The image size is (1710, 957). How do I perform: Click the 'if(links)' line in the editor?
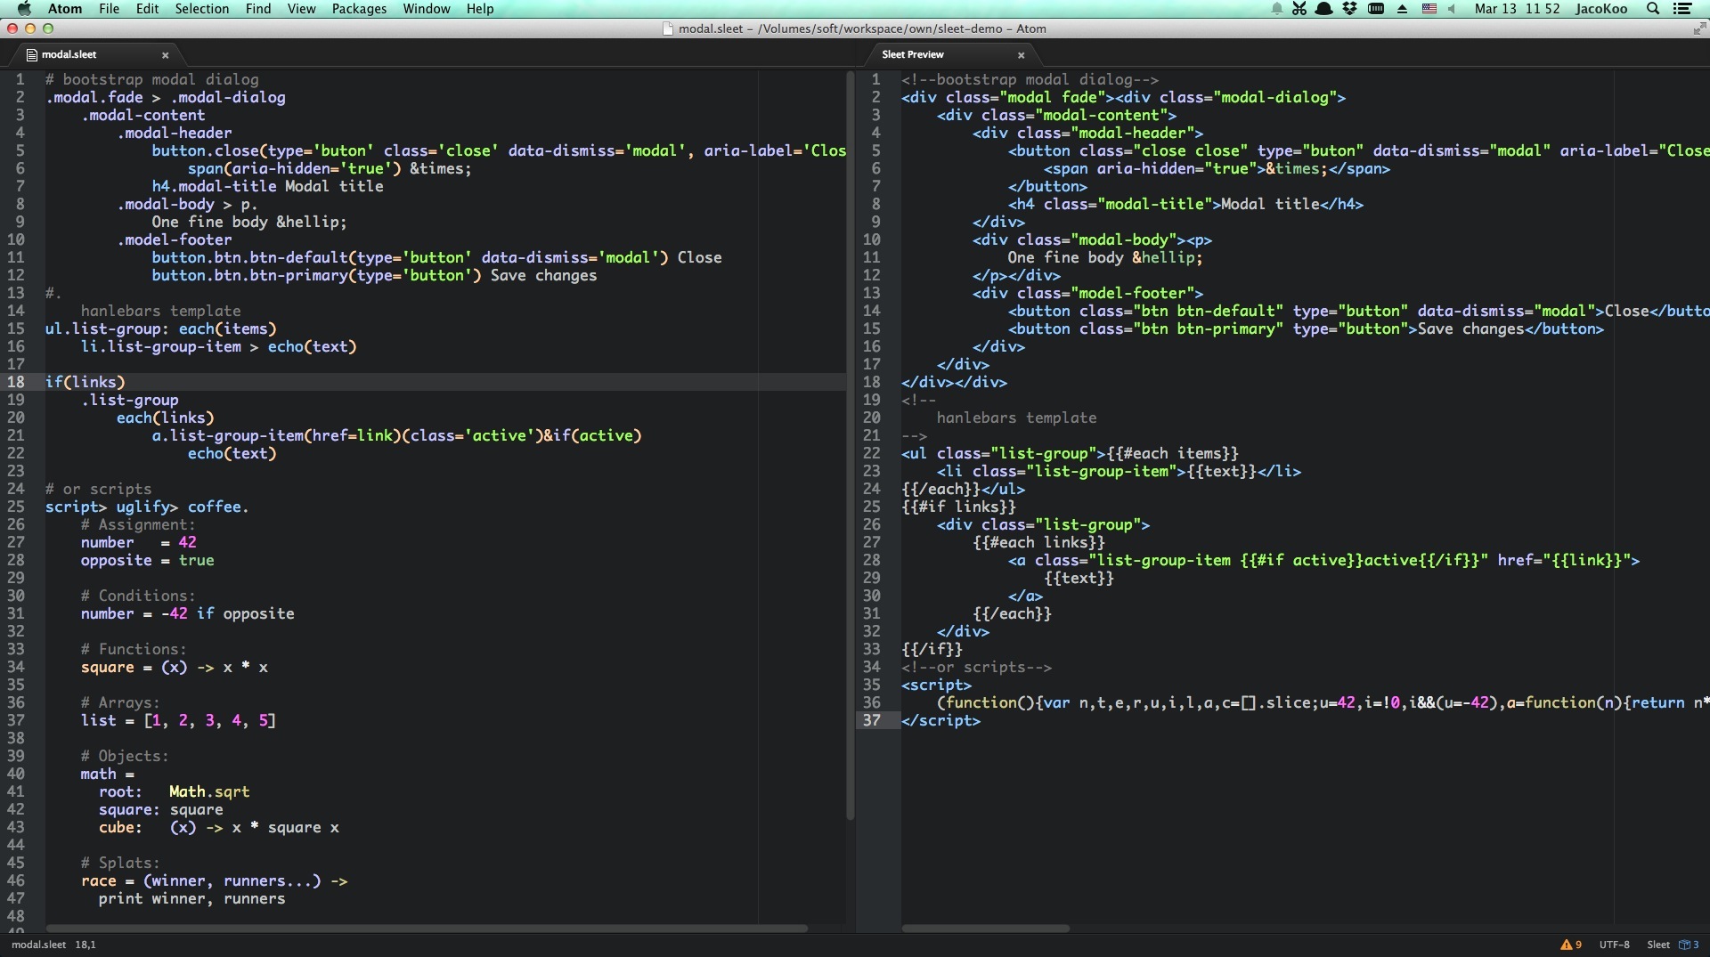pos(85,382)
